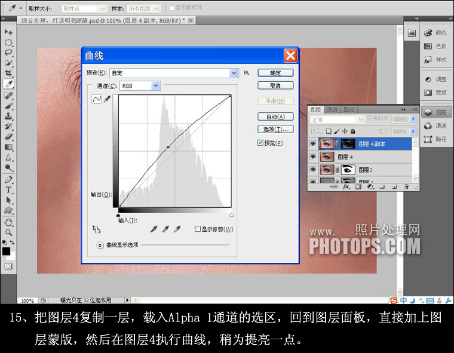454x353 pixels.
Task: Pick the set white point eyedropper
Action: click(x=177, y=229)
